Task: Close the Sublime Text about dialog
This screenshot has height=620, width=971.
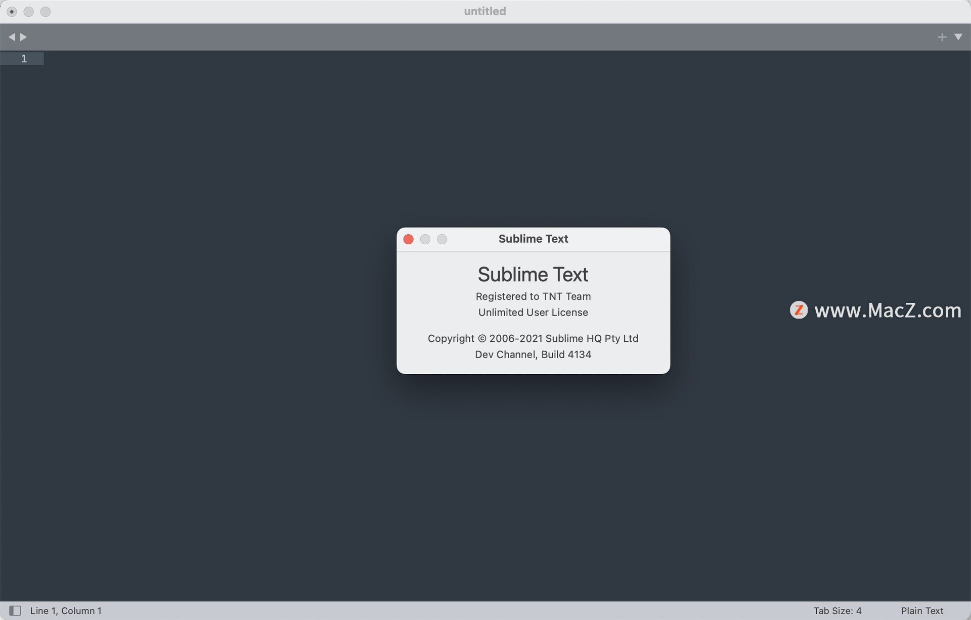Action: (x=409, y=239)
